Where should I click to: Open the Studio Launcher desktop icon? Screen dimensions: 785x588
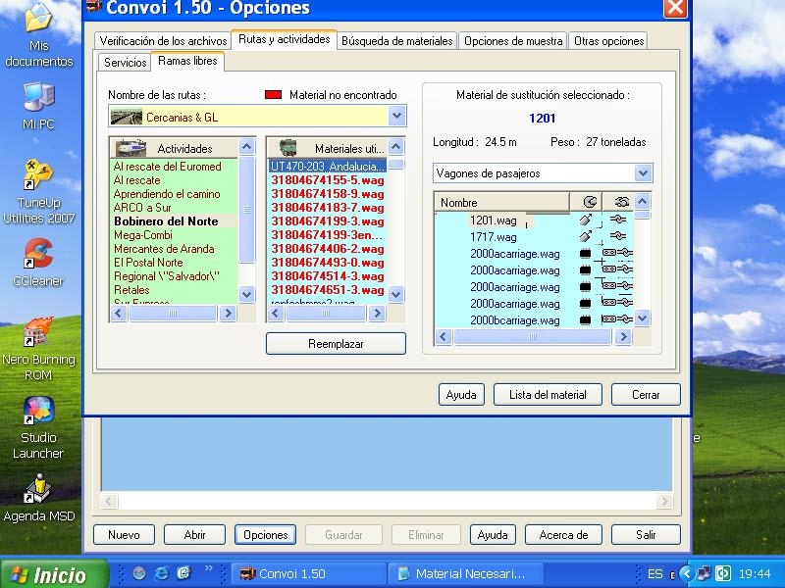pos(38,412)
